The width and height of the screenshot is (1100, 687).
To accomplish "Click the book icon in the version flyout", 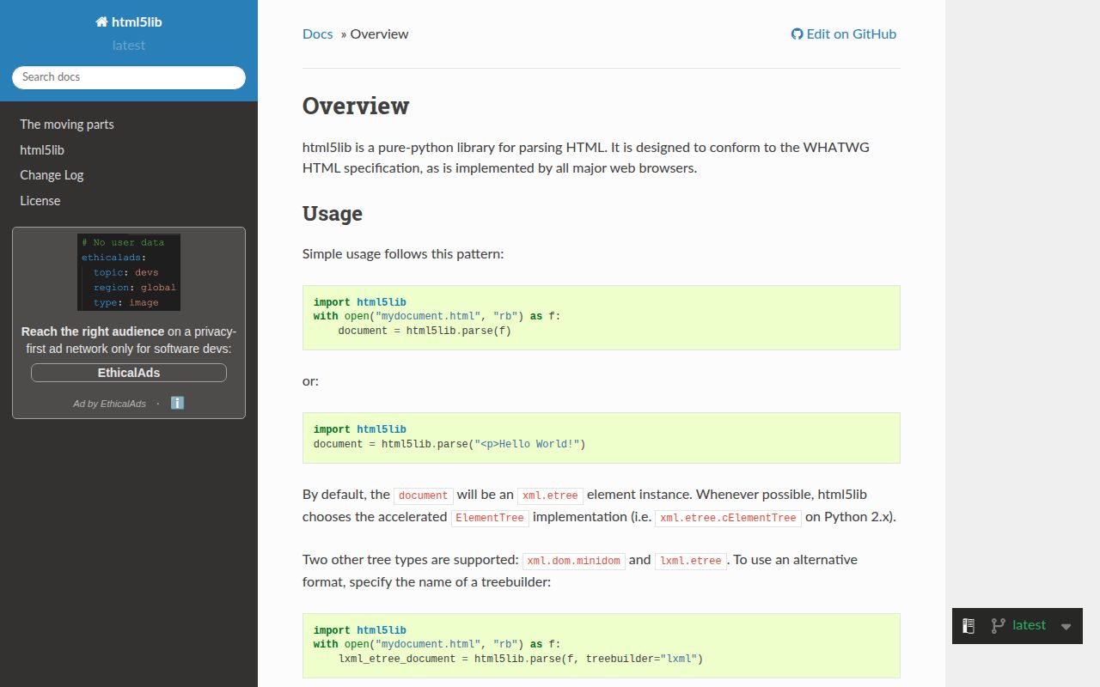I will 969,626.
